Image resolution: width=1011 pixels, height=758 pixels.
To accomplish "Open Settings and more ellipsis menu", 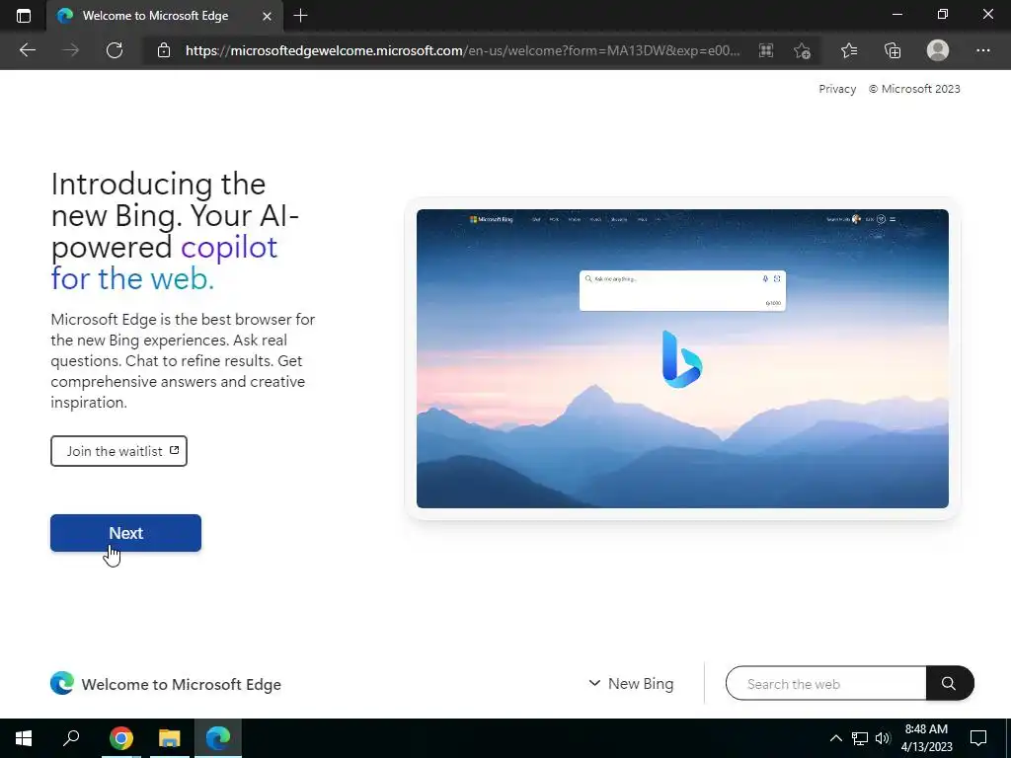I will (x=982, y=50).
